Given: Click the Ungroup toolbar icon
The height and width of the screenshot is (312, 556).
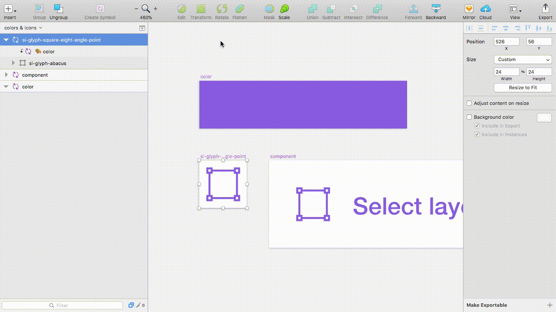Looking at the screenshot, I should pos(58,9).
